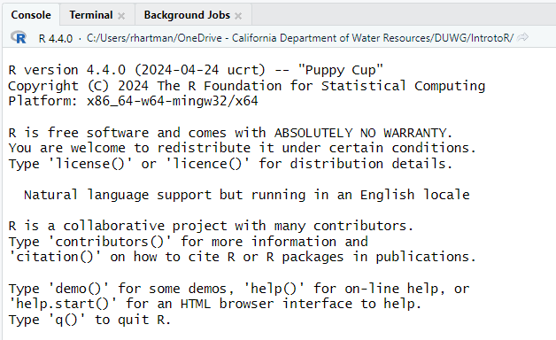Click the Natural language support line
Screen dimensions: 556x340
247,195
